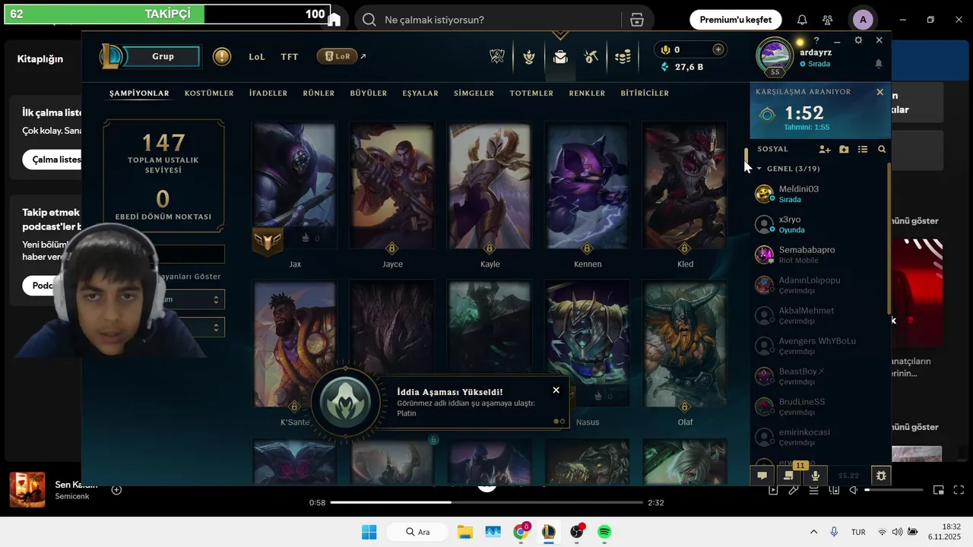
Task: Click the voice microphone icon in League client
Action: pyautogui.click(x=816, y=476)
